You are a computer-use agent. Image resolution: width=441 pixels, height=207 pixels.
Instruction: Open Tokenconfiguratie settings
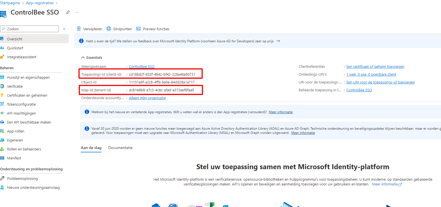(x=21, y=104)
